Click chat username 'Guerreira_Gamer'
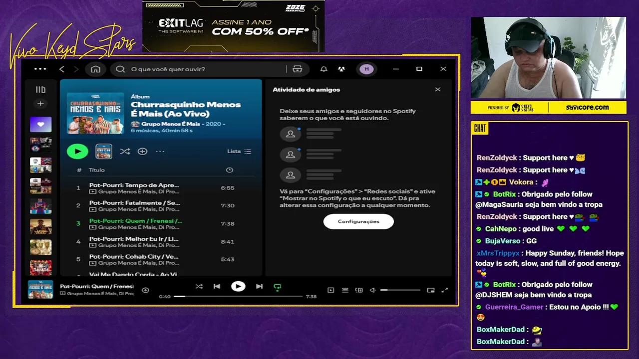This screenshot has width=639, height=359. point(514,307)
